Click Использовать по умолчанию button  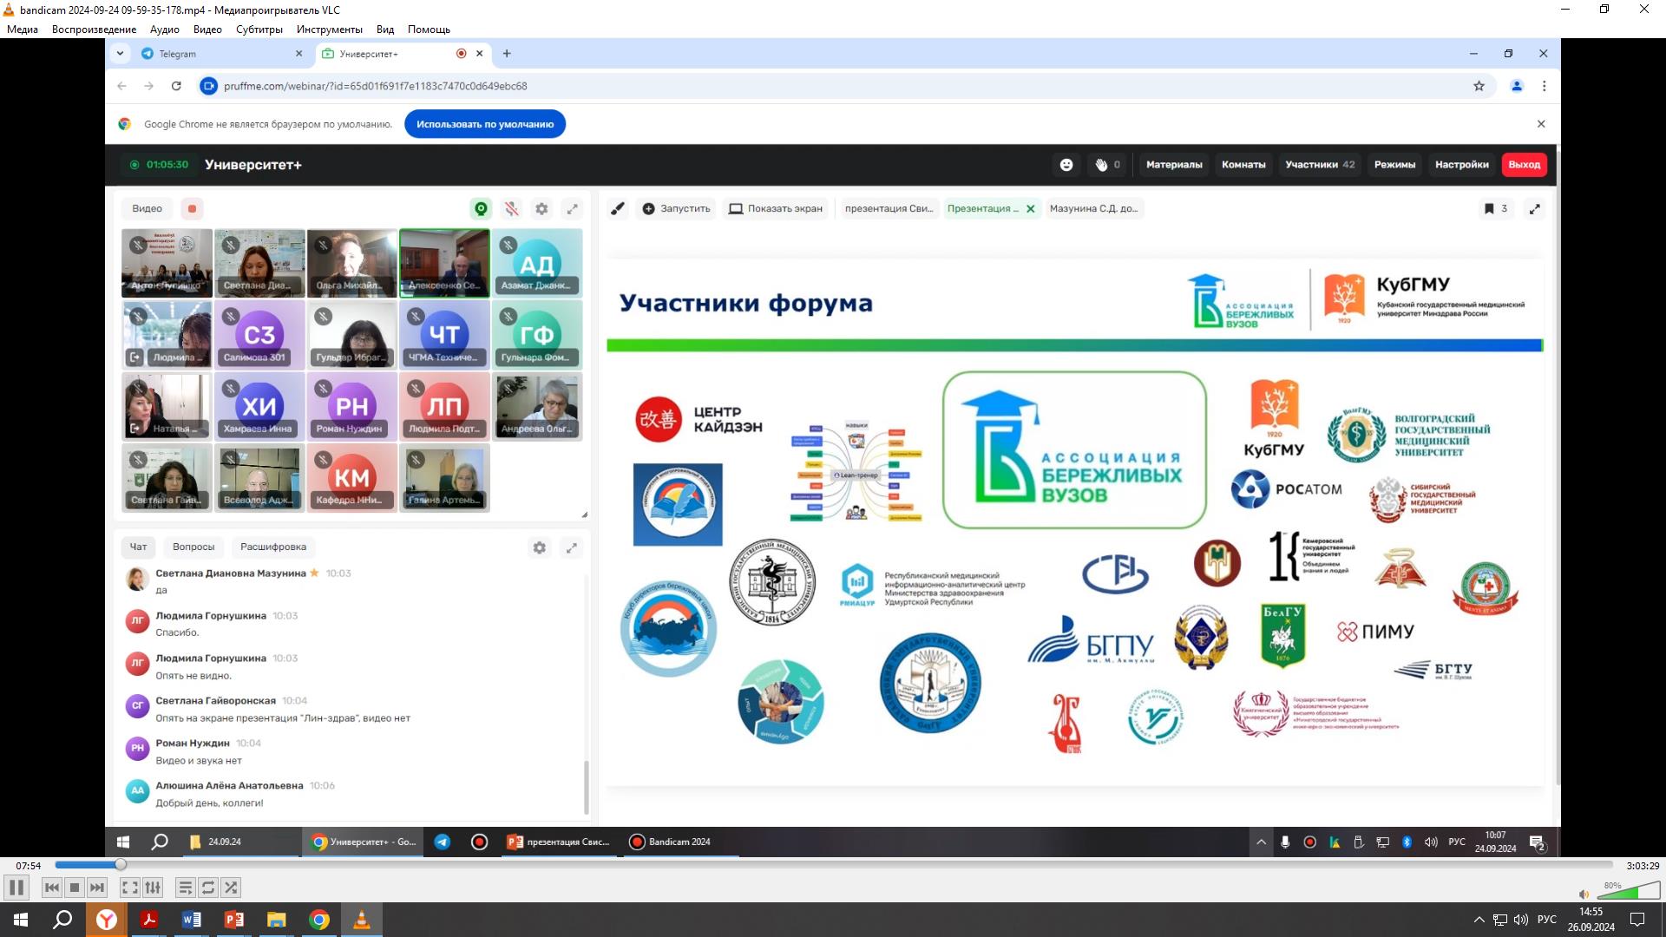485,124
